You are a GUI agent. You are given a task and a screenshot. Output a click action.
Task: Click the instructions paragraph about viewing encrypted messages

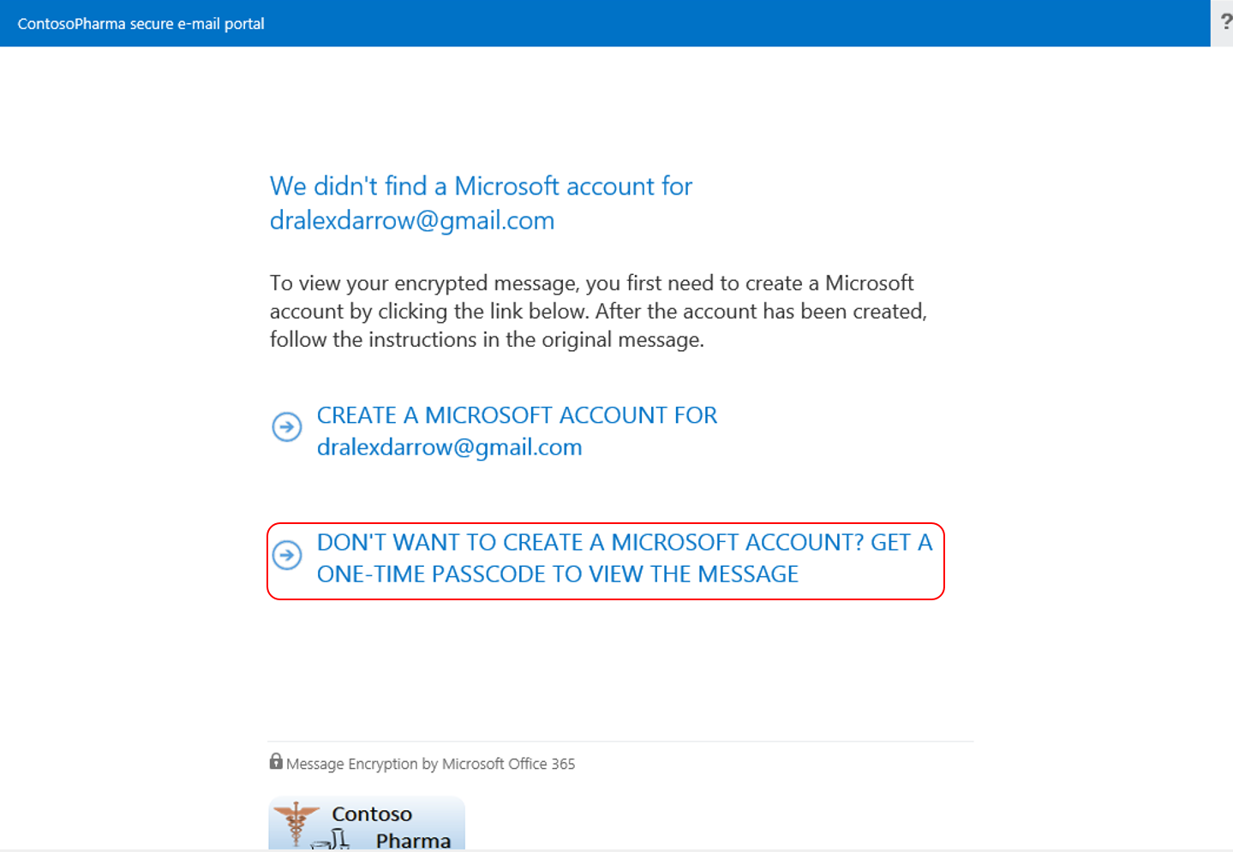click(598, 311)
